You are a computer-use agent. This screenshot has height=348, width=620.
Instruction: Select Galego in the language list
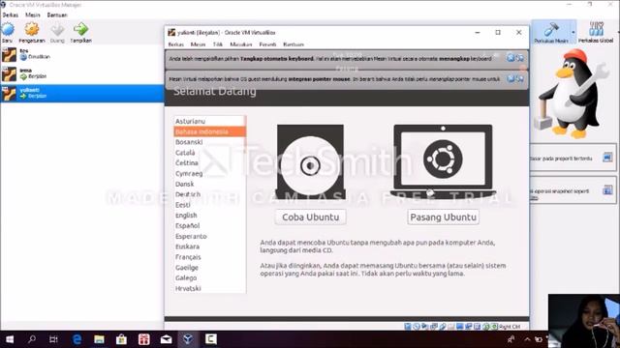(x=209, y=277)
